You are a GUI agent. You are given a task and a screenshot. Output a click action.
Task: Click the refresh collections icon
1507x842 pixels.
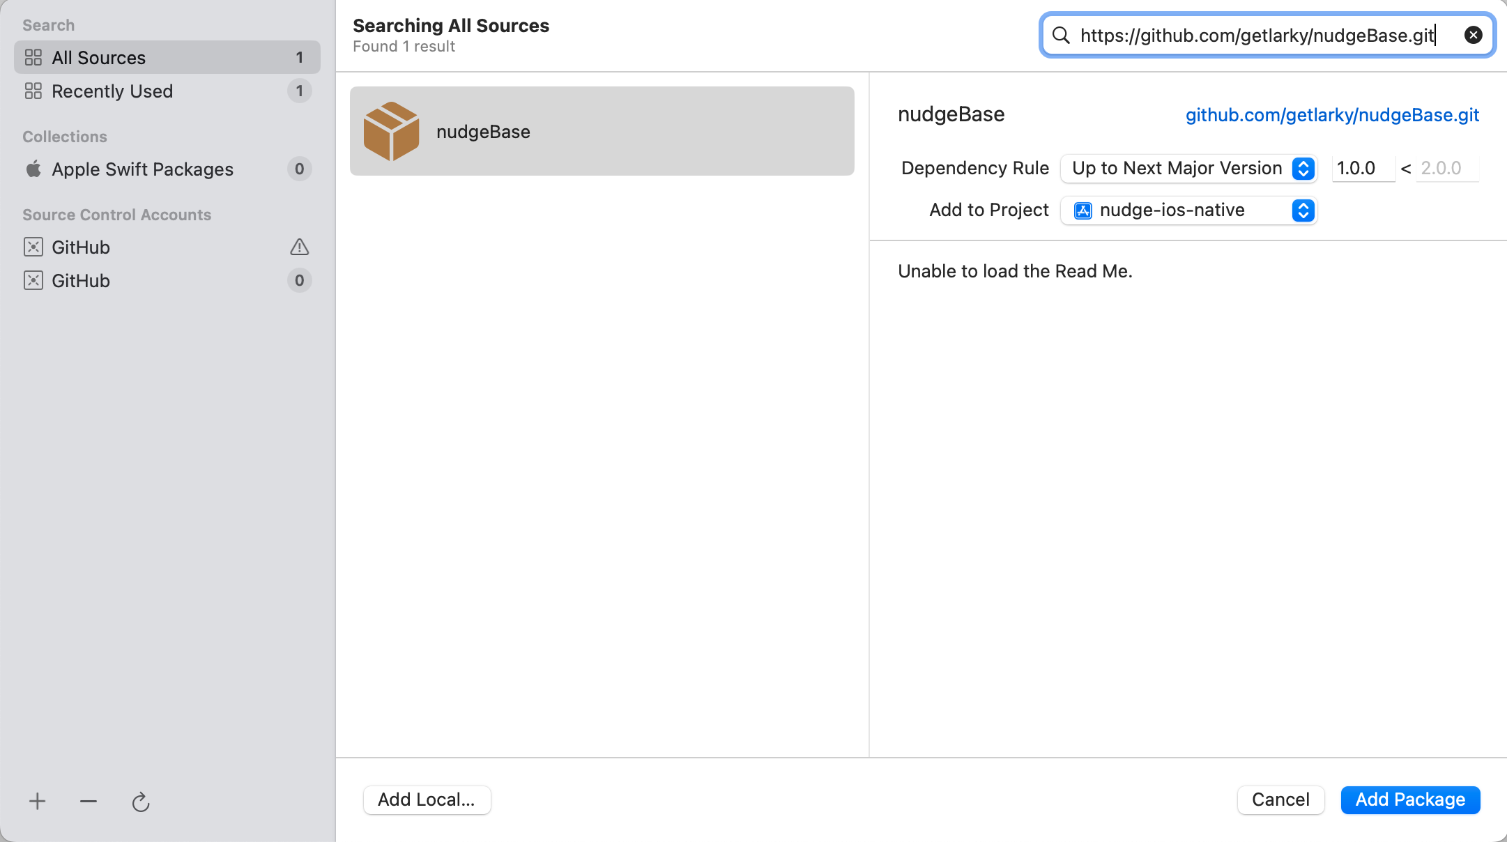141,802
